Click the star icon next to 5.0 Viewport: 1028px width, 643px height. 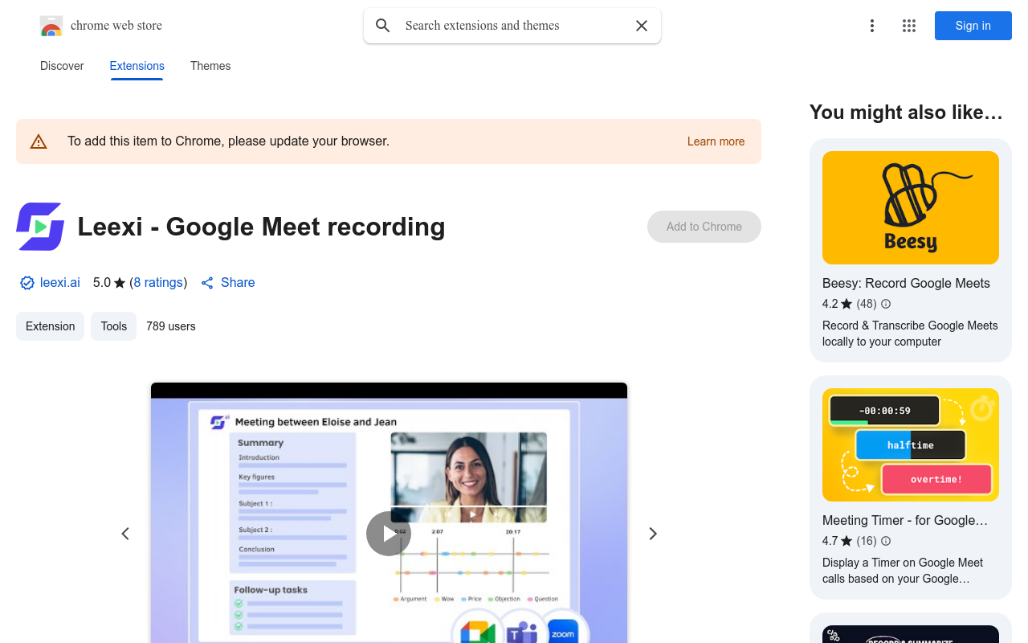coord(120,283)
